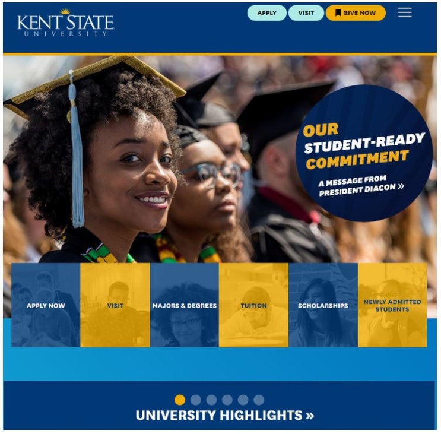Click the Kent State University logo
Viewport: 441px width, 434px height.
65,23
